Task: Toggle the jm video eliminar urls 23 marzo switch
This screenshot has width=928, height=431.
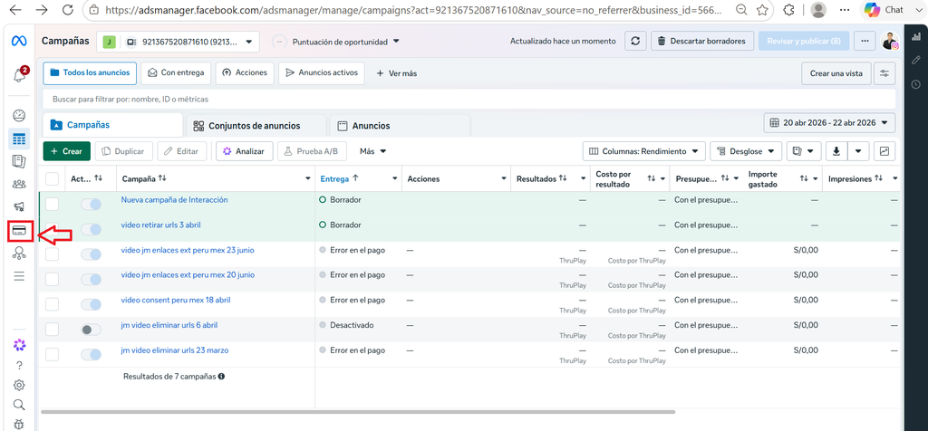Action: click(92, 355)
